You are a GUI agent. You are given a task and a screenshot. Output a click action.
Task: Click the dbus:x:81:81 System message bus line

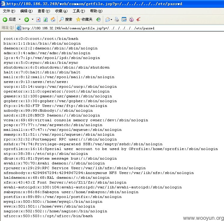click(60, 158)
